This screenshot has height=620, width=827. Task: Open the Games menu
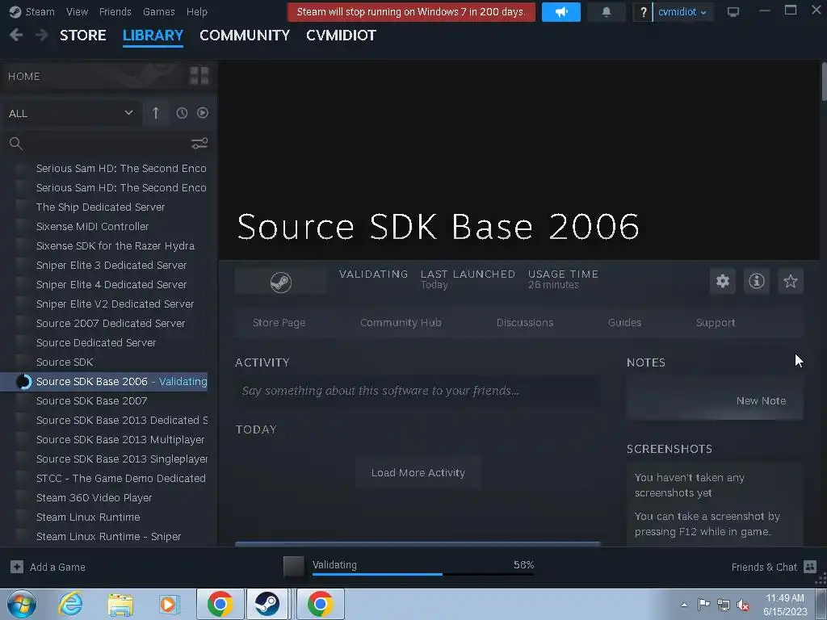pyautogui.click(x=159, y=11)
